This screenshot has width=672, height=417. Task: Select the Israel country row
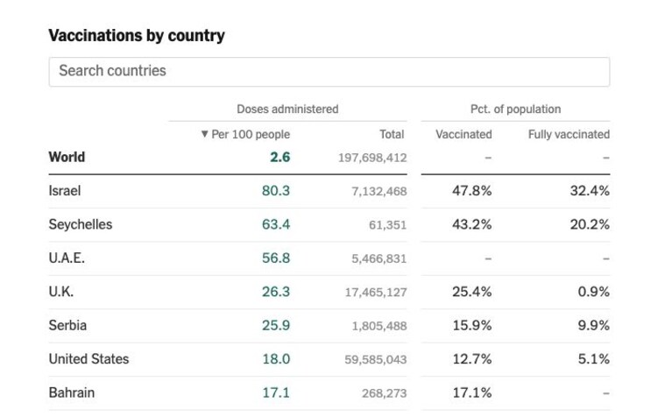pos(329,191)
